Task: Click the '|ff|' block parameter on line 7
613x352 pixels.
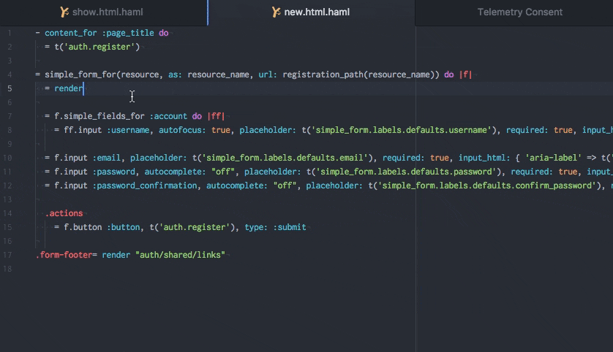Action: click(x=216, y=116)
